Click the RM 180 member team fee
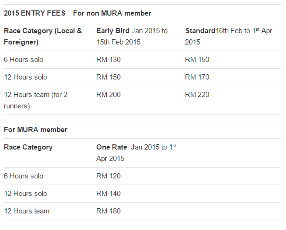 point(108,211)
